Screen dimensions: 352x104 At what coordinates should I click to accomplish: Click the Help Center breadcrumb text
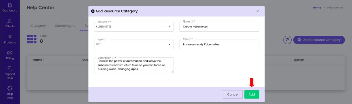coord(335,7)
